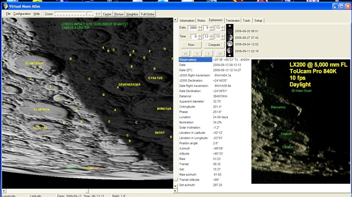Screen dimensions: 352x197
Task: Click the CYSATUS crater label on the map
Action: [155, 78]
